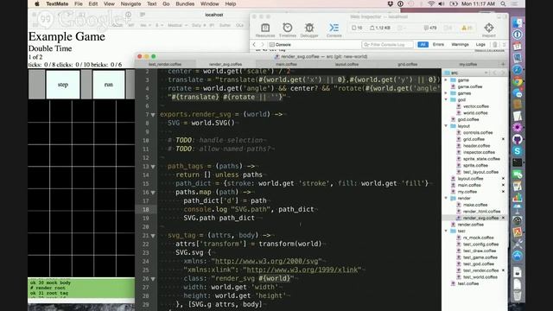Click the 1.12 KB transfer size indicator
The image size is (553, 311).
[380, 28]
